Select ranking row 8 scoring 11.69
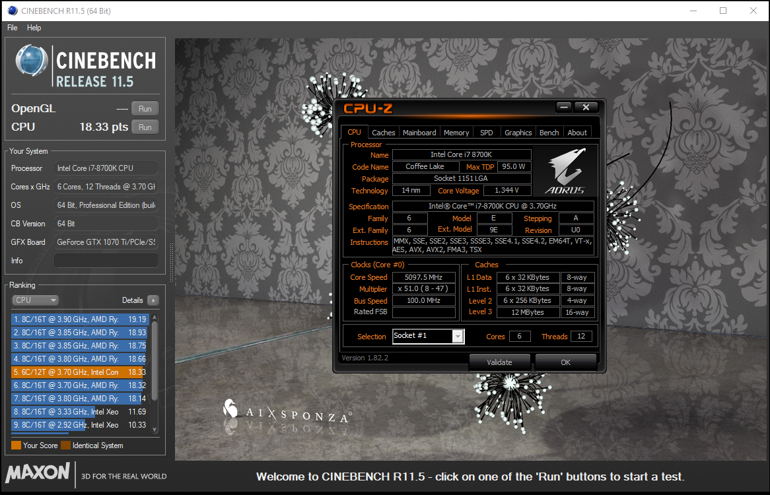This screenshot has width=770, height=495. pyautogui.click(x=80, y=412)
